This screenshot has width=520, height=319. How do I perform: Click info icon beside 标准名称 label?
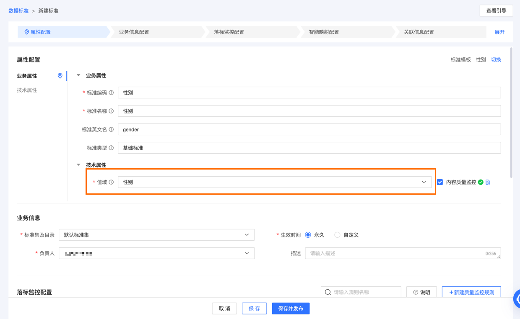click(111, 111)
